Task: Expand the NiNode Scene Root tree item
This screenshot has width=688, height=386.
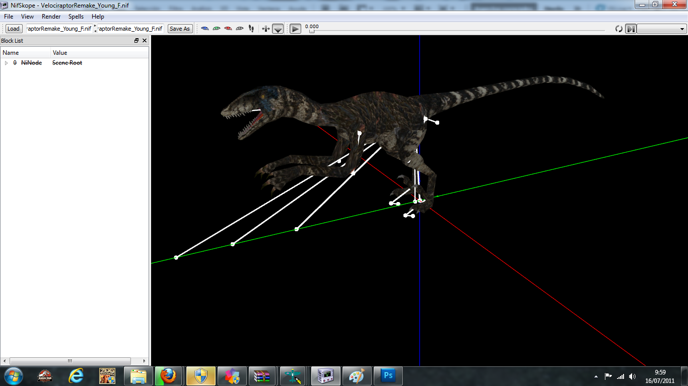Action: 6,63
